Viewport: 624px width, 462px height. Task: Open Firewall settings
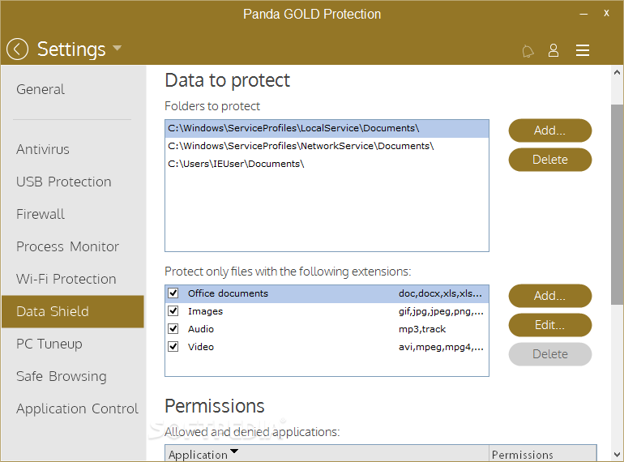(x=41, y=214)
